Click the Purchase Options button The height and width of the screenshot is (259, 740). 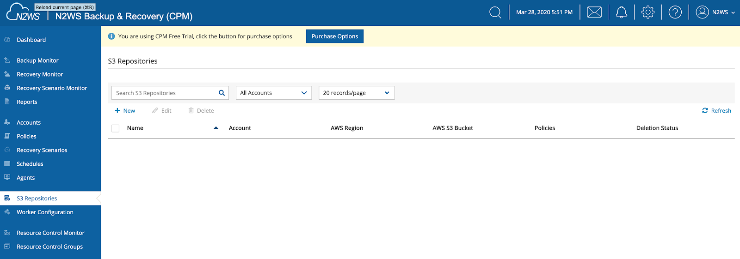point(335,36)
